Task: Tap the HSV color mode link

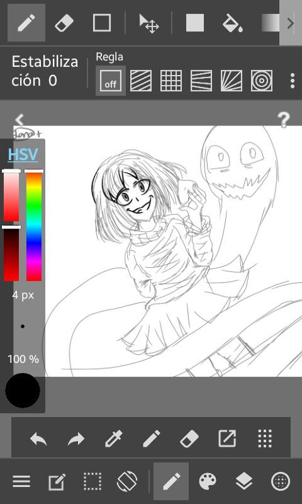Action: click(x=23, y=154)
